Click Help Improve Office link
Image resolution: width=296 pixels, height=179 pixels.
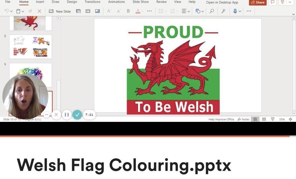click(221, 119)
